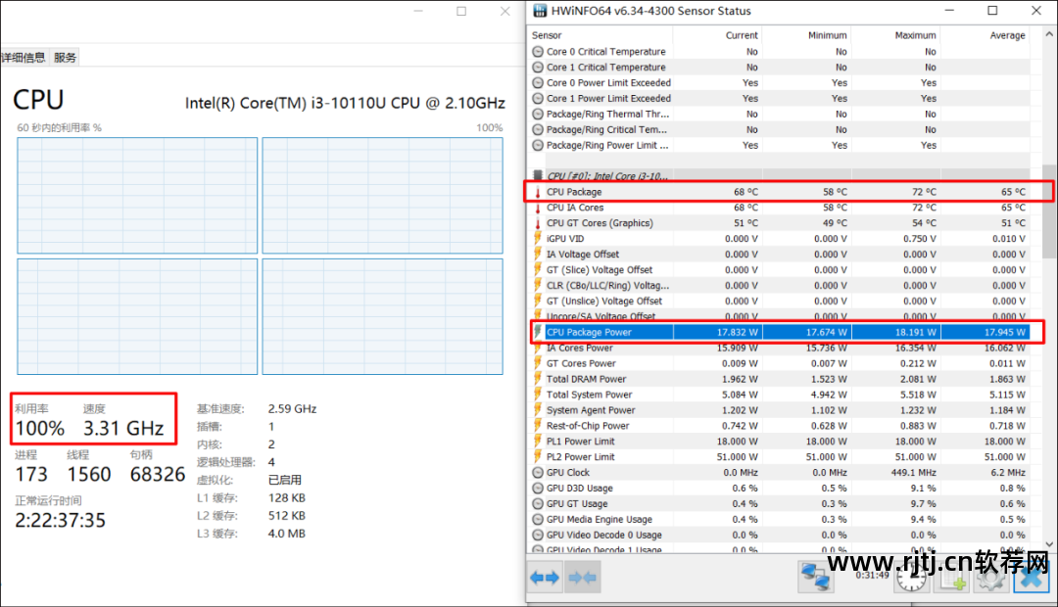The height and width of the screenshot is (607, 1058).
Task: Click the lightning icon beside PL1 Power Limit
Action: click(x=538, y=442)
